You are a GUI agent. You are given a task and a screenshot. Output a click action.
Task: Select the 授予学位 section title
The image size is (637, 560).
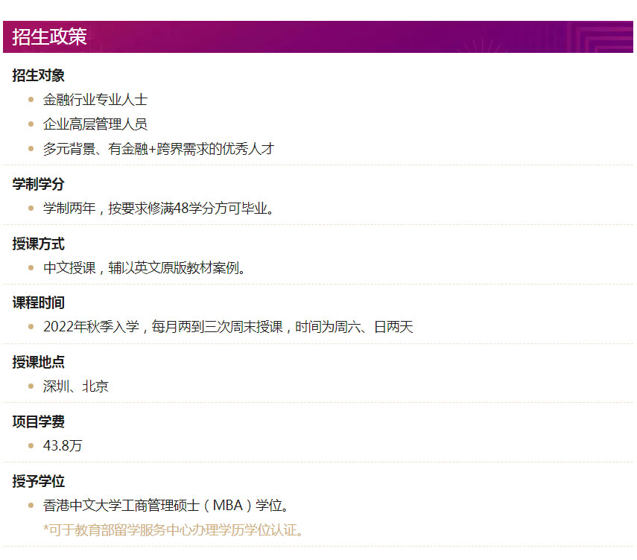38,481
